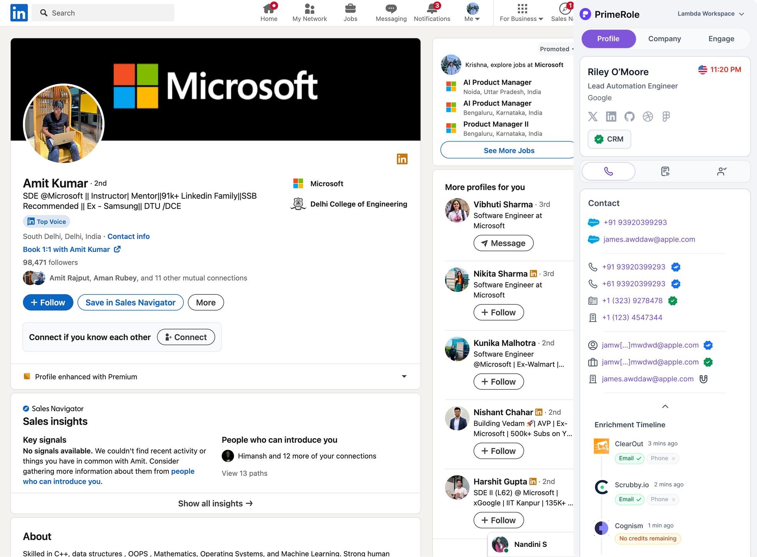Expand Profile enhanced with Premium section

click(x=404, y=376)
